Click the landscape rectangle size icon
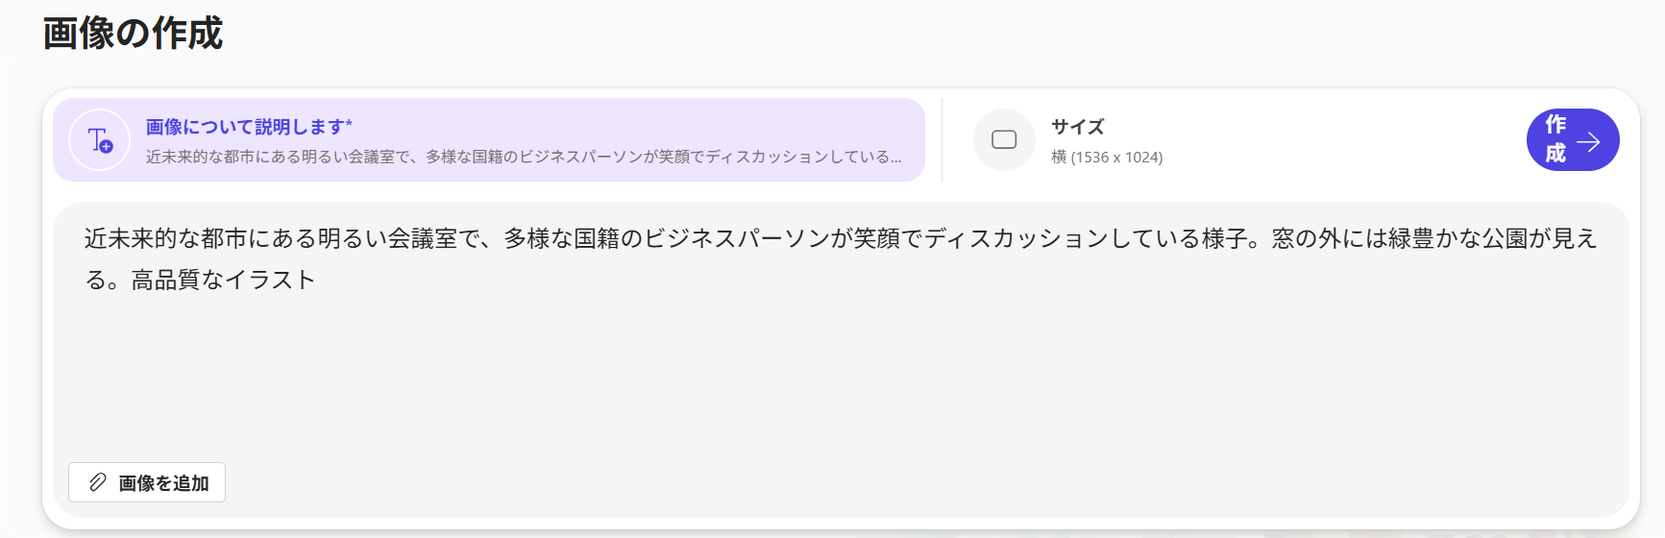The image size is (1665, 538). (x=1004, y=140)
